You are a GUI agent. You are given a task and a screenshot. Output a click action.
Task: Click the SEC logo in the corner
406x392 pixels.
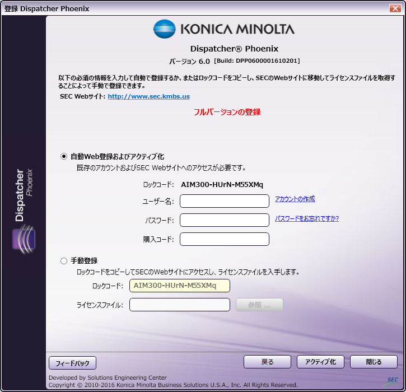392,381
